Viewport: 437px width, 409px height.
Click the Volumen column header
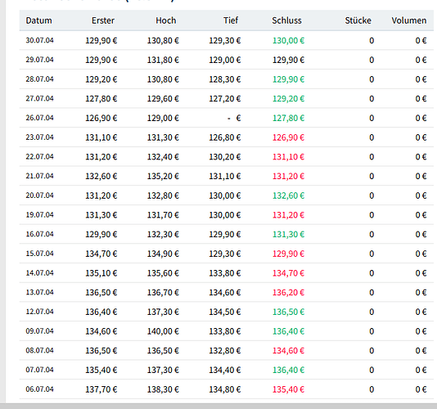[409, 20]
